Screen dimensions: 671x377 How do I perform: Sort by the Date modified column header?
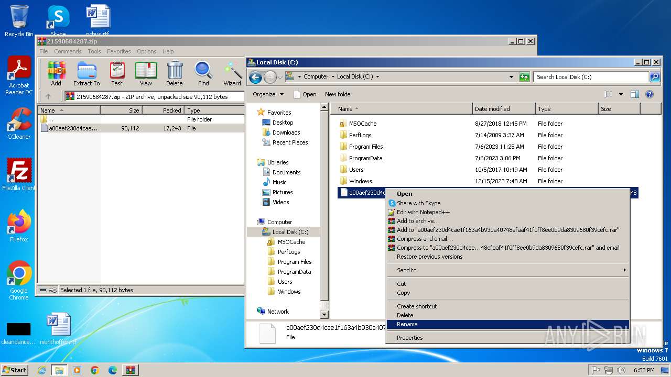(504, 109)
